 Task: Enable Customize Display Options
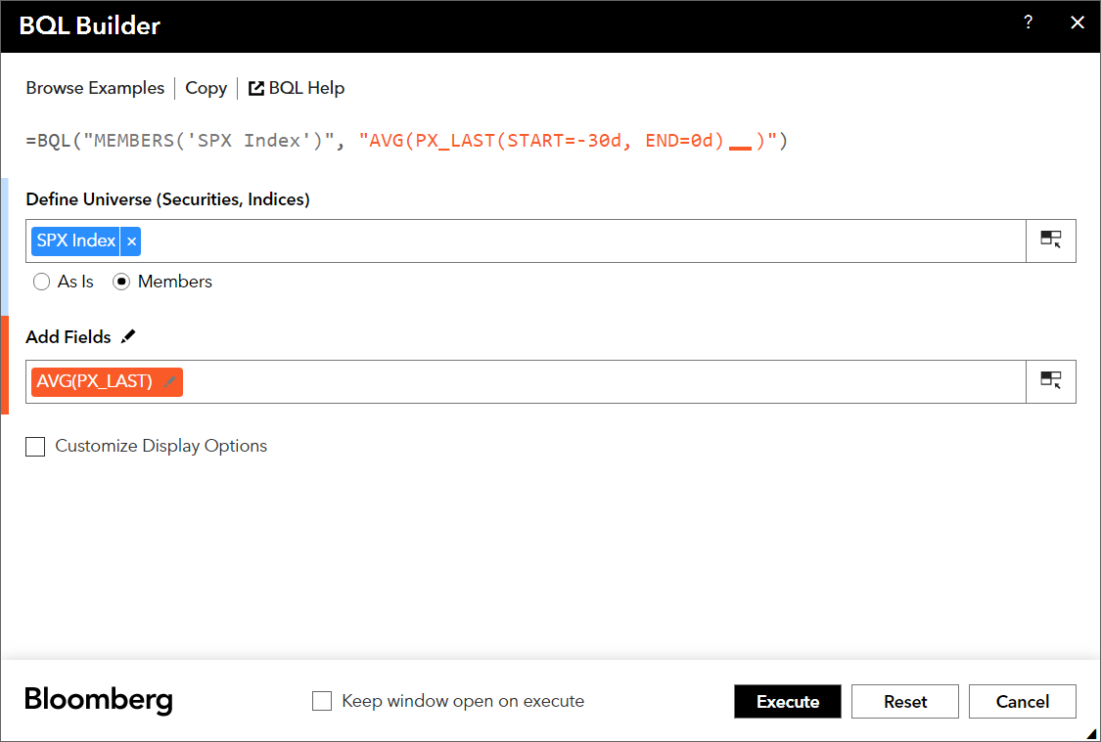(35, 446)
